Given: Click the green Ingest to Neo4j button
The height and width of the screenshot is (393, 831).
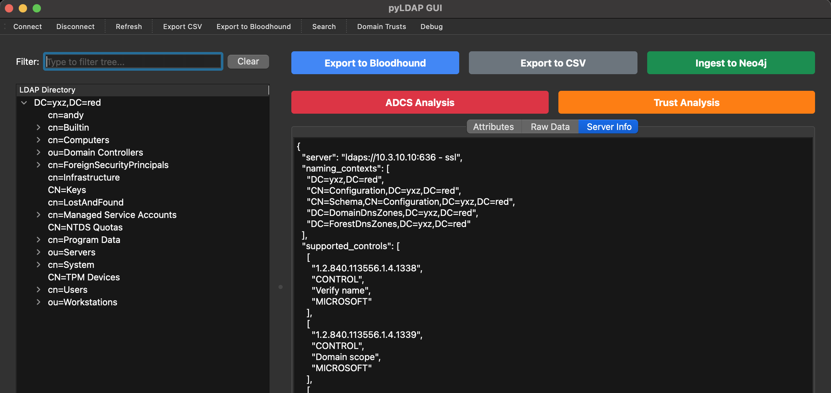Looking at the screenshot, I should (731, 63).
